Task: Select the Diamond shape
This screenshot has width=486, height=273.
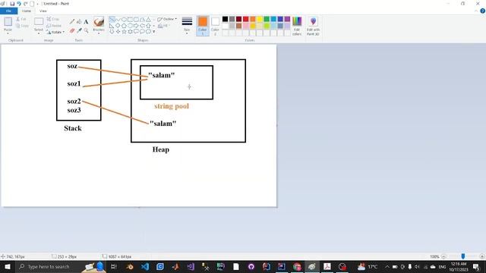Action: (x=118, y=25)
